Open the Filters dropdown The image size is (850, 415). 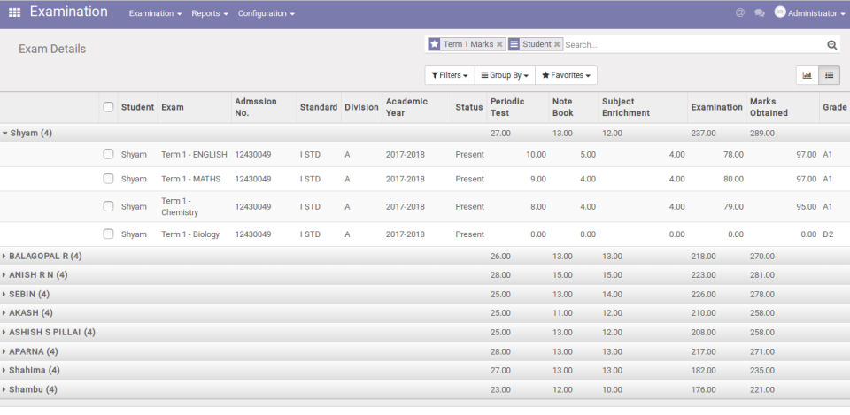450,75
